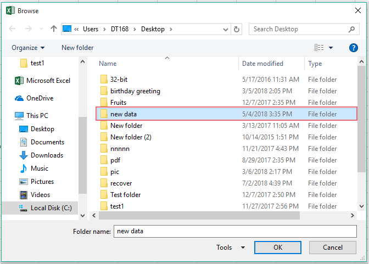
Task: Confirm with the OK button
Action: click(278, 248)
